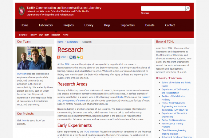Open Center for Neuroscience link
This screenshot has width=209, height=138.
(173, 120)
